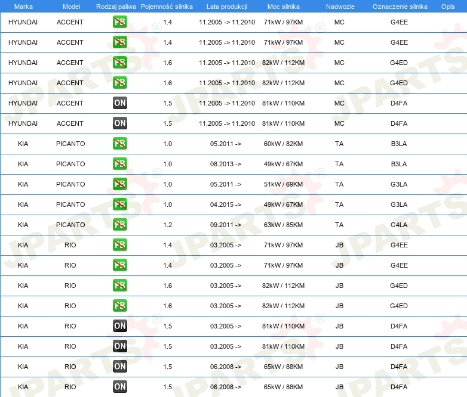
Task: Click petrol icon in upper Hyundai Accent G4EE row
Action: 119,21
